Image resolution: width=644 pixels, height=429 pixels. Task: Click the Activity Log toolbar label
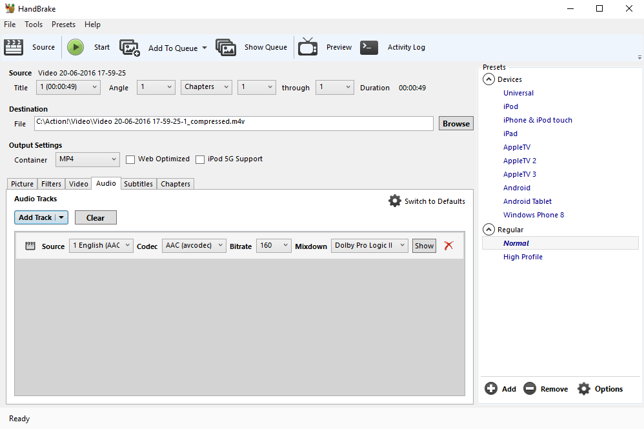coord(406,47)
